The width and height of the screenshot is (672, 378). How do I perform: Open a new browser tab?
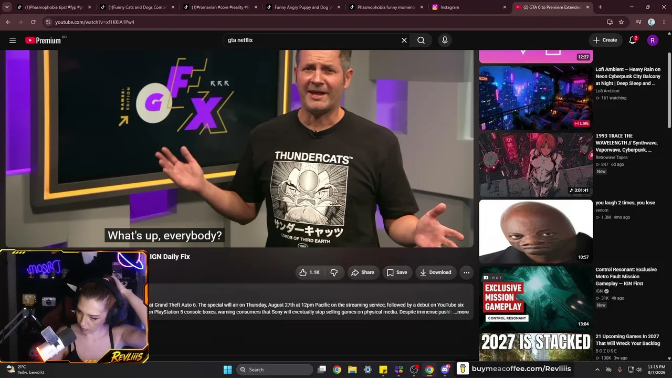600,7
